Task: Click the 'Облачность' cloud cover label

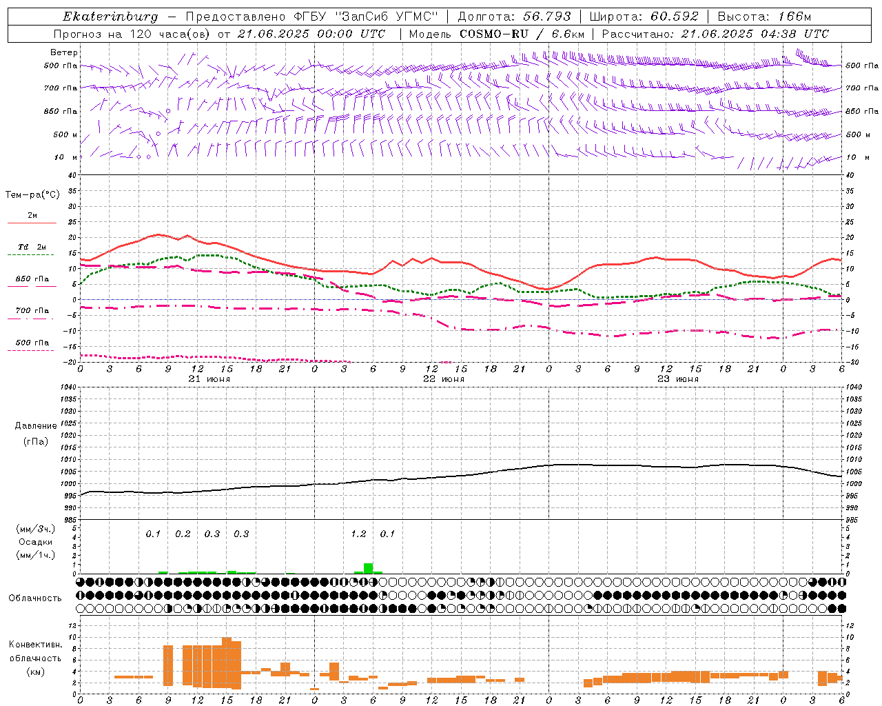Action: point(35,598)
